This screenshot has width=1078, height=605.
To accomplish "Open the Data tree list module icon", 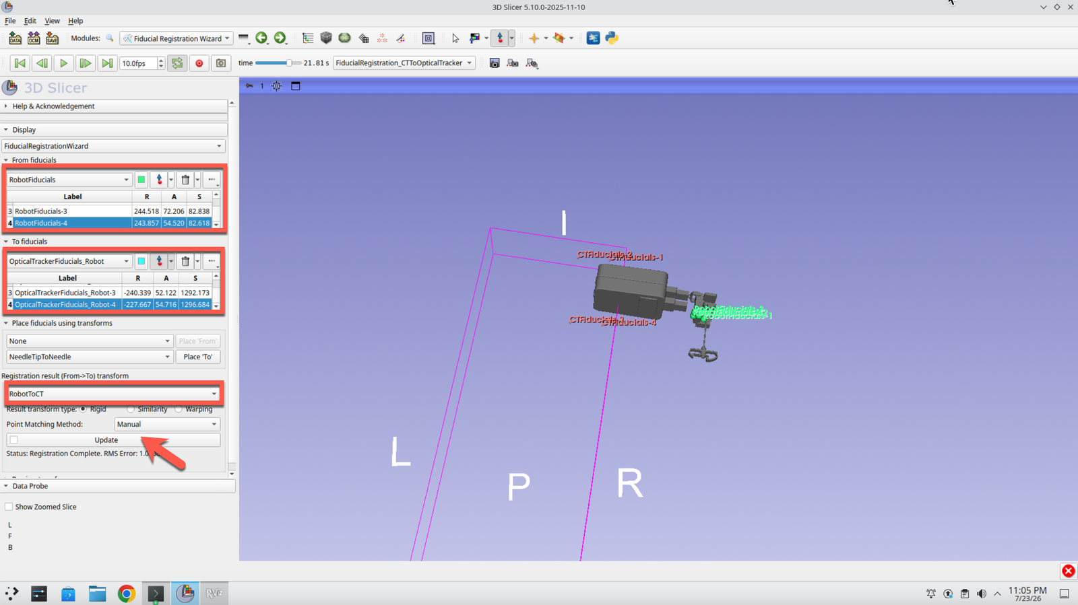I will 308,38.
